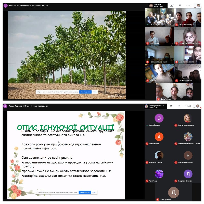204x204 pixels.
Task: Select Ольга Новоселецька's video tile
Action: (x=188, y=18)
